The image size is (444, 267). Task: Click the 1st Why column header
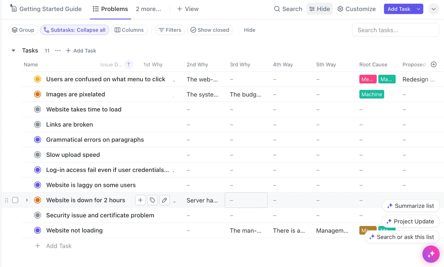pyautogui.click(x=153, y=64)
